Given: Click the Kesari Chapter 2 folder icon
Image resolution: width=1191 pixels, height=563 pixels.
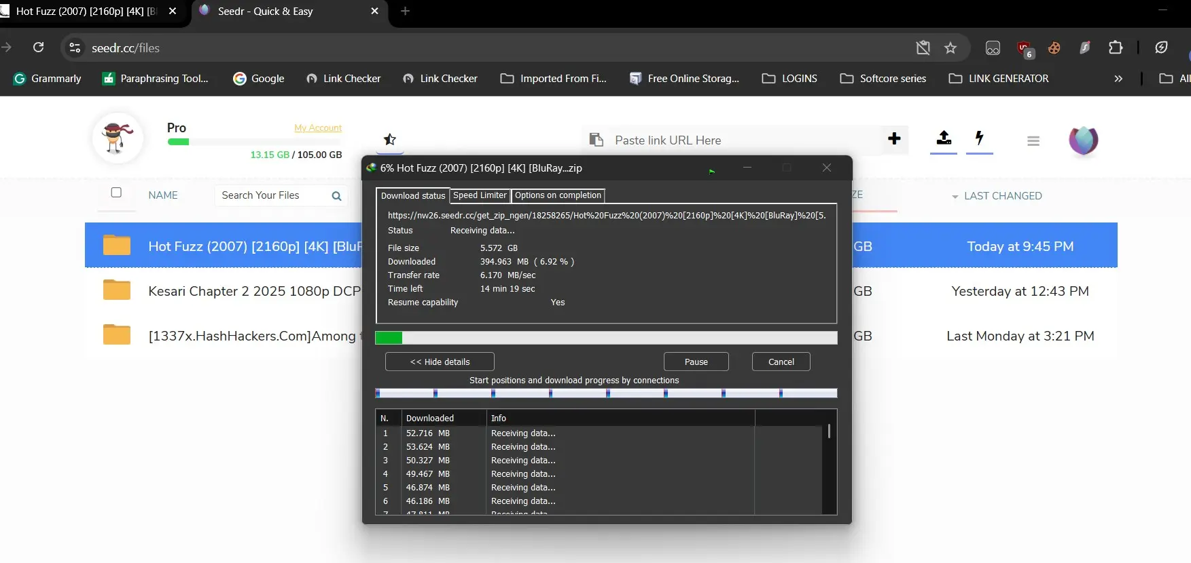Looking at the screenshot, I should 117,290.
